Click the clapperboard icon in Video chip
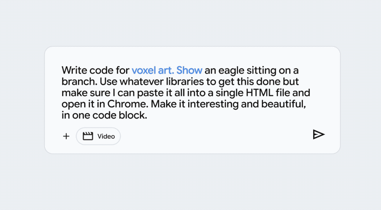Screen dimensions: 381x210 88,136
